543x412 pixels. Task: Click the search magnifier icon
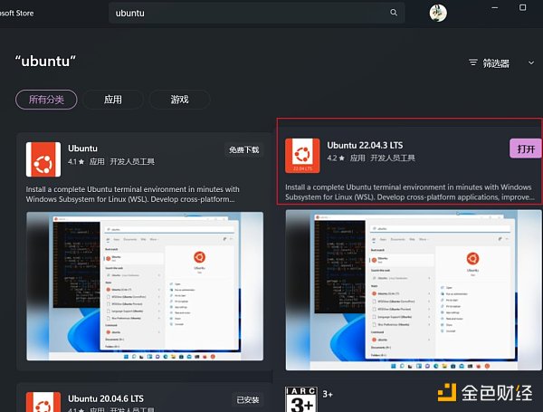coord(394,13)
